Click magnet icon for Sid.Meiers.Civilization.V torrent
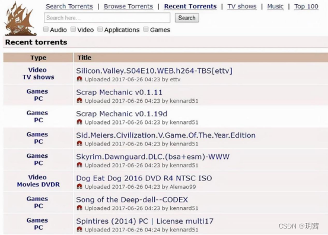The image size is (328, 235). pyautogui.click(x=79, y=144)
